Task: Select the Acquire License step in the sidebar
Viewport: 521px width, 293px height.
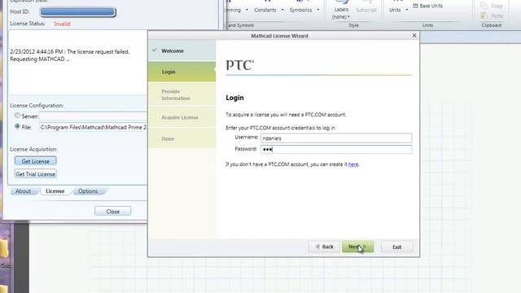Action: coord(182,117)
